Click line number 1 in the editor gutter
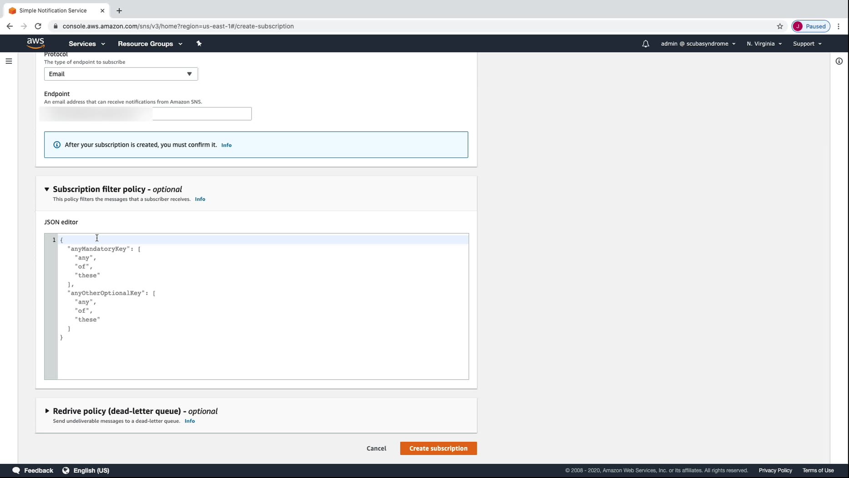Screen dimensions: 849x478 [54, 240]
